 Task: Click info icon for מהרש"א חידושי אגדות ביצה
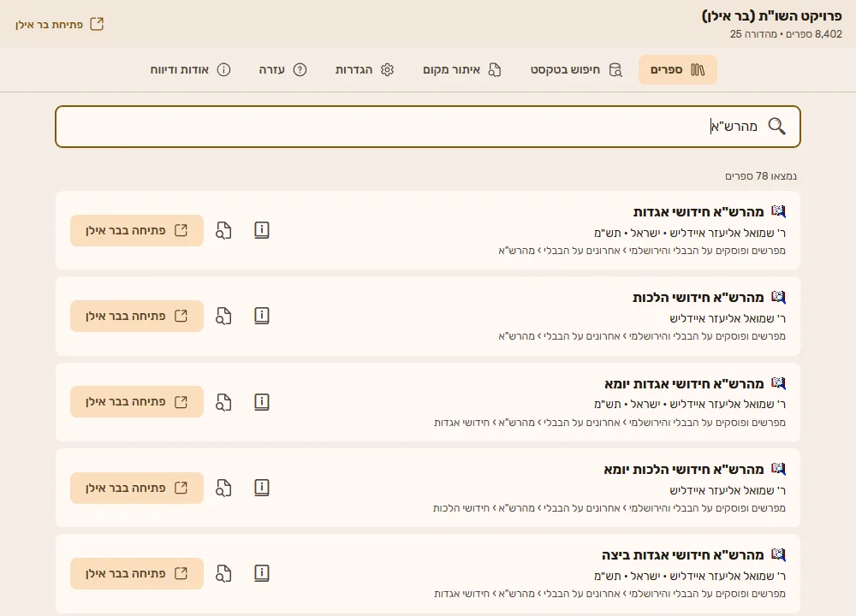(x=261, y=573)
